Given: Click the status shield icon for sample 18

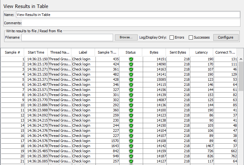Looking at the screenshot, I should 131,146.
